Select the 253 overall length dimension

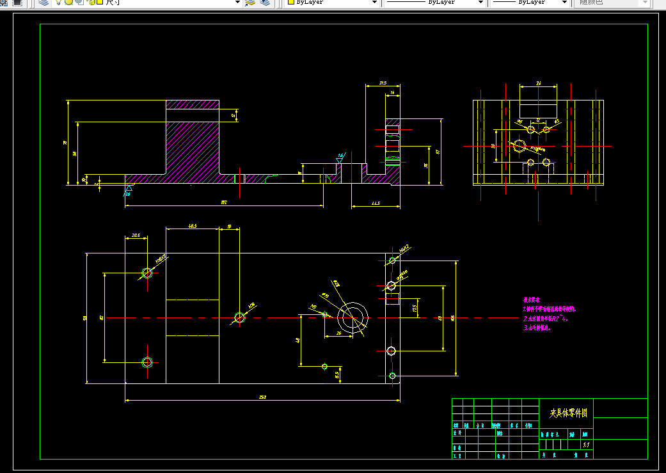pos(262,397)
